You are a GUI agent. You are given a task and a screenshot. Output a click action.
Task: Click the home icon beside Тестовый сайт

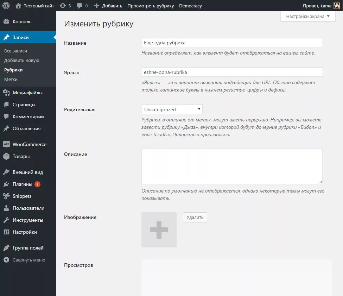click(18, 6)
